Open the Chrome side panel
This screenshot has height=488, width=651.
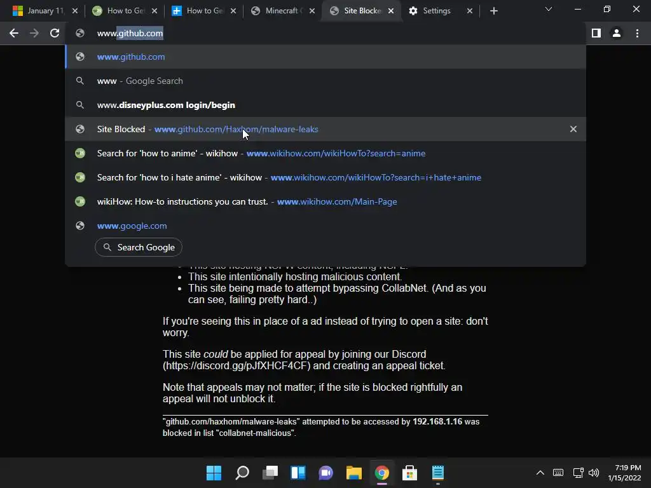[x=596, y=33]
